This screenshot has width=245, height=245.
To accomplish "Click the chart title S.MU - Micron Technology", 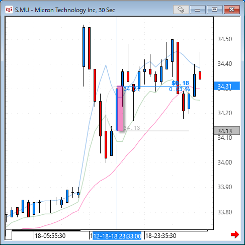I will (x=65, y=10).
